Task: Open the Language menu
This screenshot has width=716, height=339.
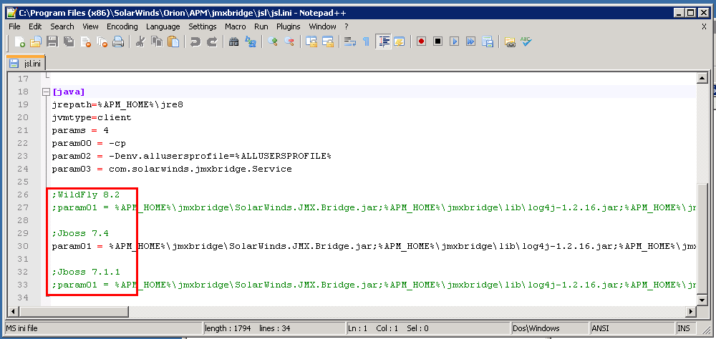Action: 163,26
